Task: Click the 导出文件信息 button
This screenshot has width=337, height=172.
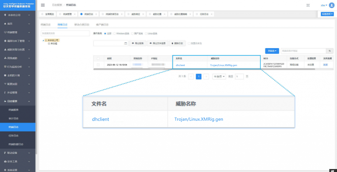Action: 158,43
